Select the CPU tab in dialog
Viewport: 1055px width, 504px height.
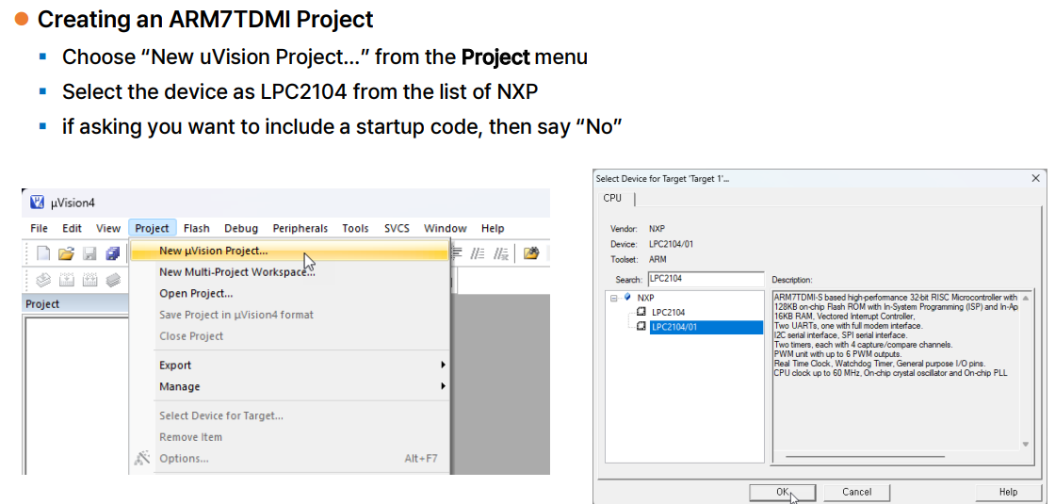point(613,198)
